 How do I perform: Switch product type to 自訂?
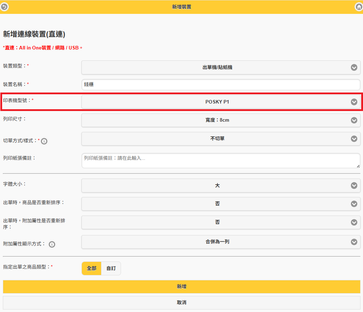[111, 269]
